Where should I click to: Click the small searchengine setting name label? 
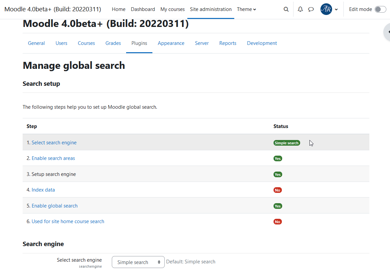(90, 267)
